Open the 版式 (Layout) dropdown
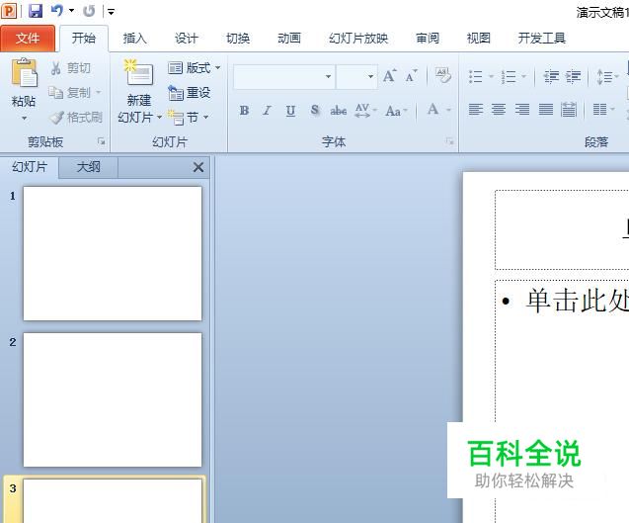Screen dimensions: 629x523 click(195, 68)
